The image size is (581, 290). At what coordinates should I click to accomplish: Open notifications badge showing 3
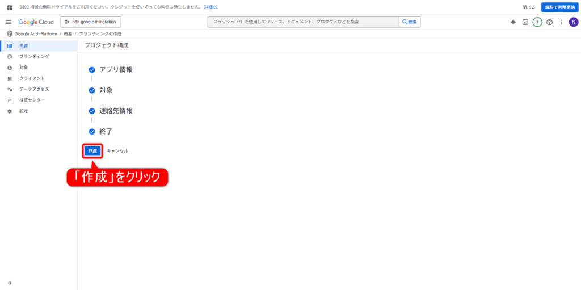pyautogui.click(x=537, y=22)
